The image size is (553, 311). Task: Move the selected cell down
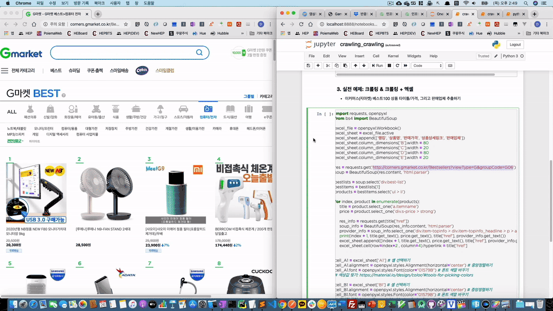pos(364,65)
